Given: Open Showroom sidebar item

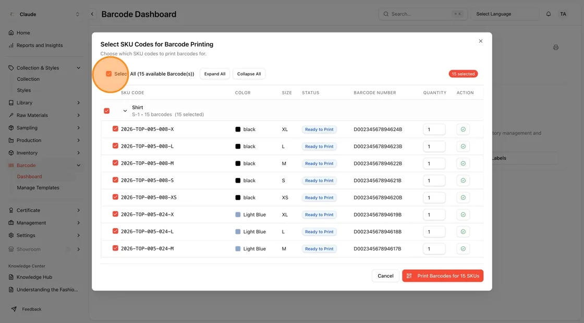Looking at the screenshot, I should pos(45,249).
